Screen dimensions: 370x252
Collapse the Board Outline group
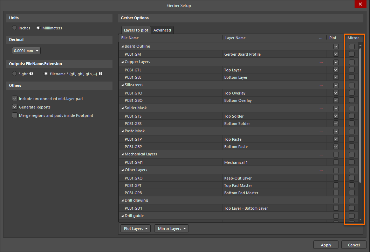123,47
